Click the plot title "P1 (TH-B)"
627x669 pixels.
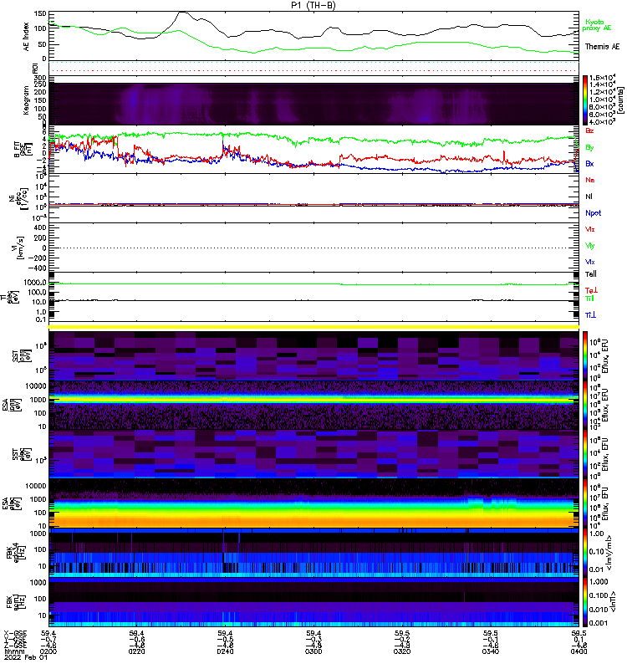point(313,5)
